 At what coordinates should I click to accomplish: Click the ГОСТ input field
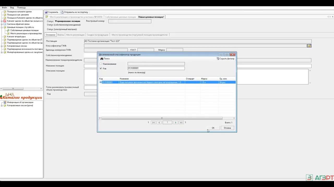click(x=146, y=50)
